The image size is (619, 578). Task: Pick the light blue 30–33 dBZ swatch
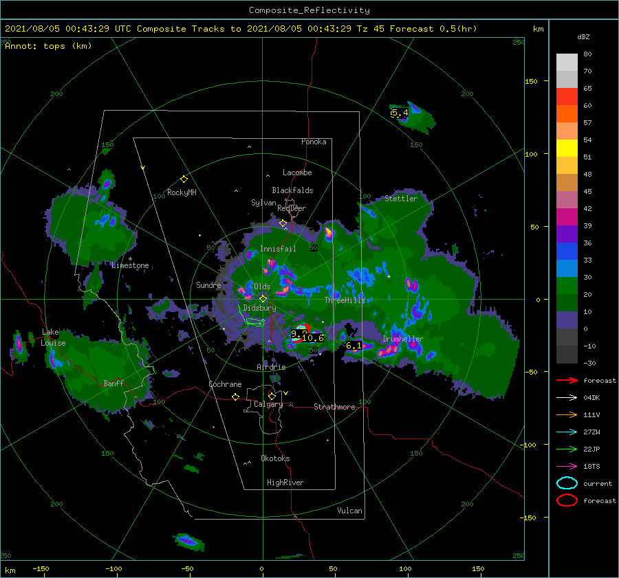(x=567, y=268)
